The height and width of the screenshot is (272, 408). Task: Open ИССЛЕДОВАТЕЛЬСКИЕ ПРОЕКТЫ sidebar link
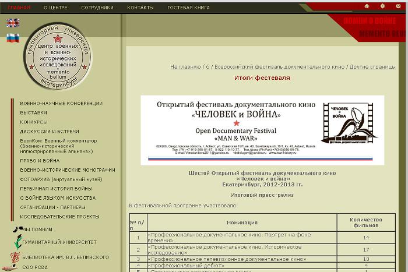coord(59,217)
